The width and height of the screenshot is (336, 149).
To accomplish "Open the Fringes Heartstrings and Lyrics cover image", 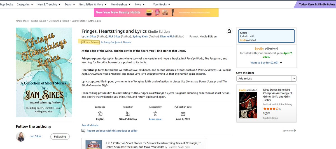I will pyautogui.click(x=44, y=72).
